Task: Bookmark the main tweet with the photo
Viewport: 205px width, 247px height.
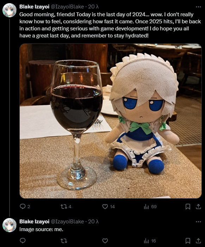Action: point(188,206)
